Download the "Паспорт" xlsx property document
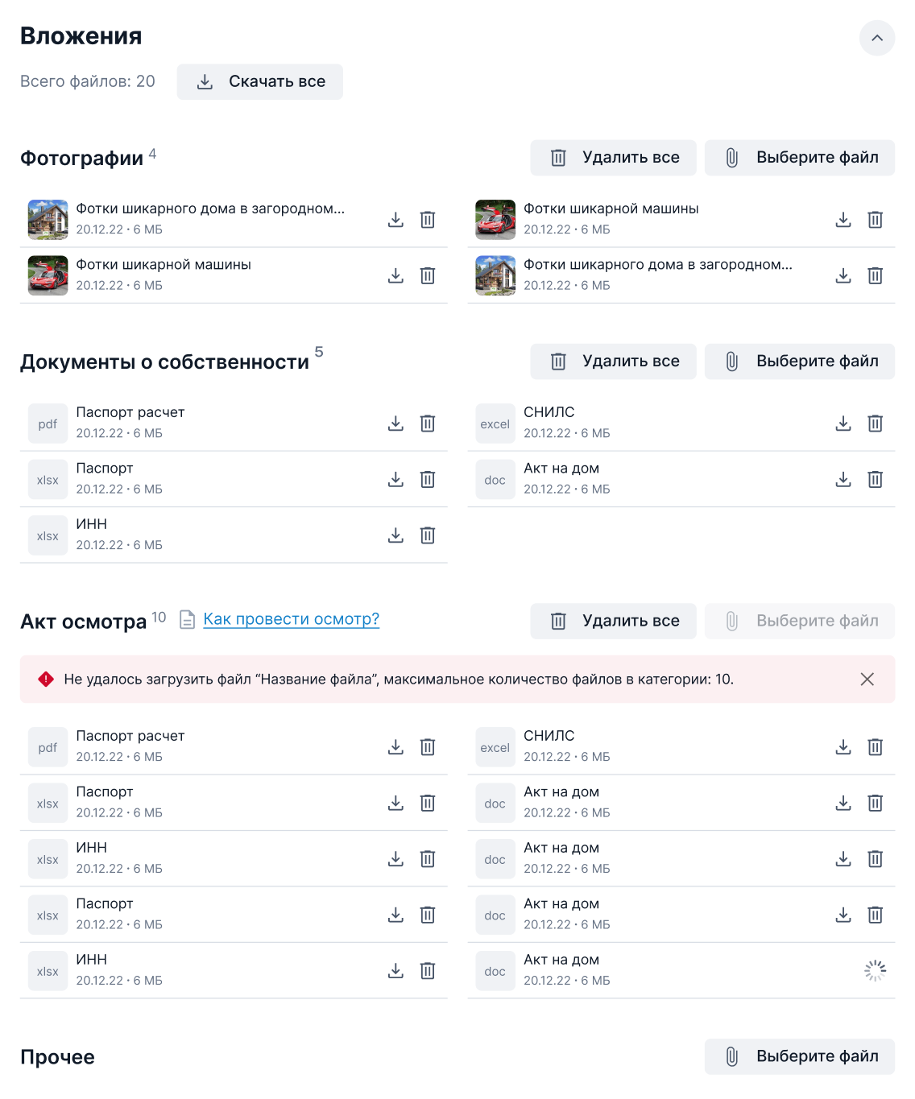915x1099 pixels. (x=395, y=478)
